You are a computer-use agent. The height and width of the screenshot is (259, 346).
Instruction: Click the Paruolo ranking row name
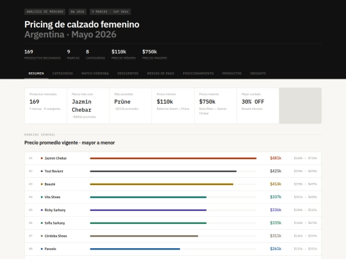51,249
